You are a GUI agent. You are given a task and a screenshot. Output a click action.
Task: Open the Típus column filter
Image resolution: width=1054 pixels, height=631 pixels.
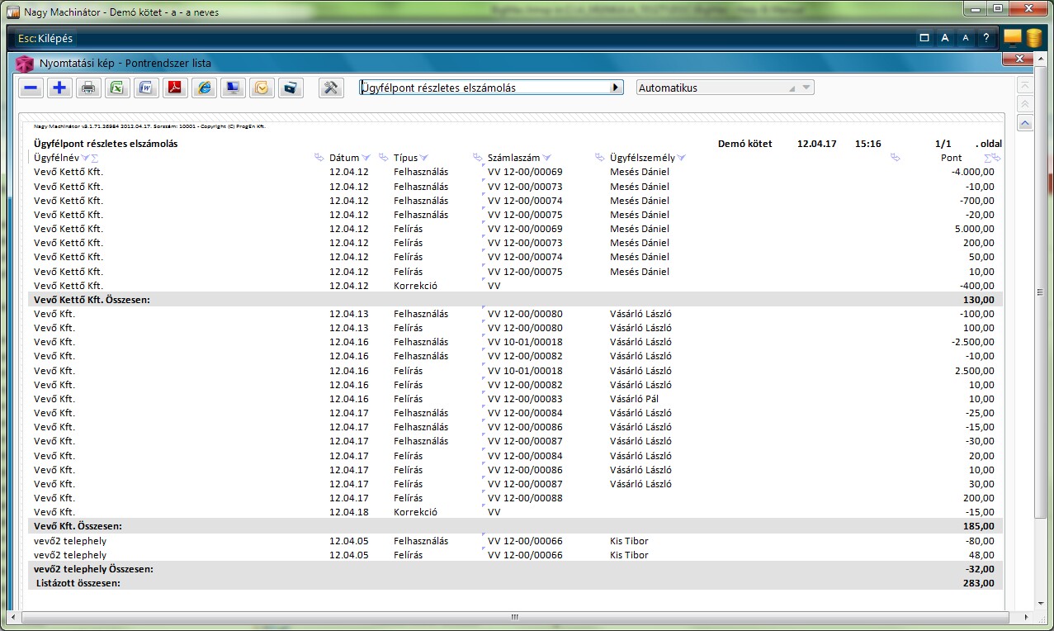423,158
